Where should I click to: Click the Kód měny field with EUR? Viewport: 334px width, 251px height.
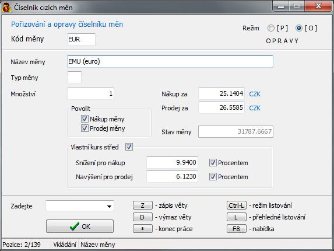click(x=81, y=39)
